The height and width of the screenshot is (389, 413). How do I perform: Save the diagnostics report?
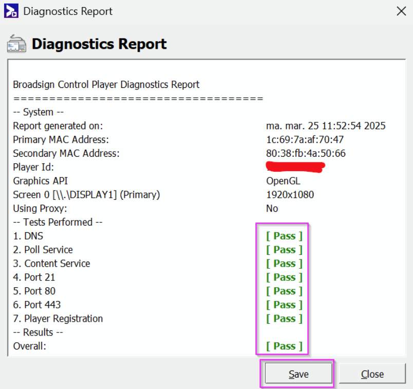[298, 374]
